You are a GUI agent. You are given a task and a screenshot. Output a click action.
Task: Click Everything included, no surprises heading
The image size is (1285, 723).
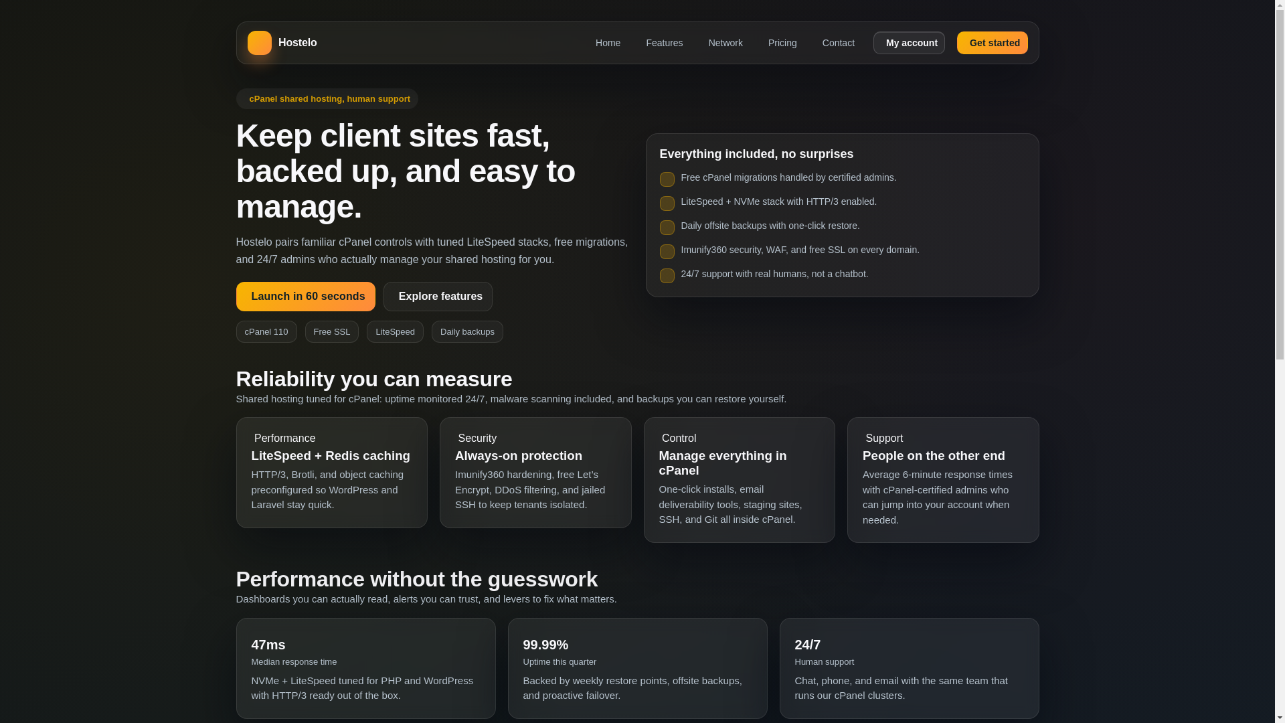point(756,154)
